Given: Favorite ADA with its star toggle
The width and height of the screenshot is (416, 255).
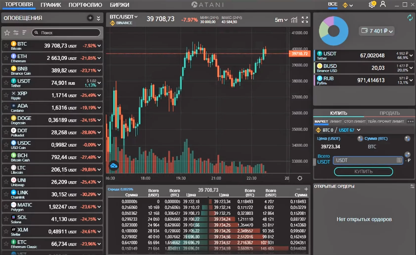Looking at the screenshot, I should pos(6,108).
